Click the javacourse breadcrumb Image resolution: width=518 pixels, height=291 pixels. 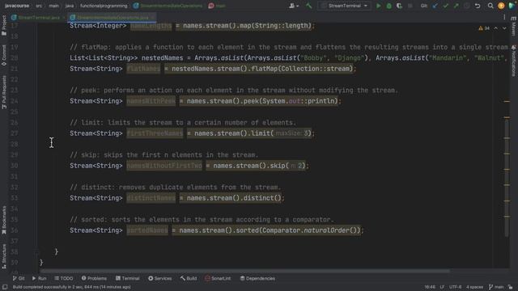click(17, 6)
